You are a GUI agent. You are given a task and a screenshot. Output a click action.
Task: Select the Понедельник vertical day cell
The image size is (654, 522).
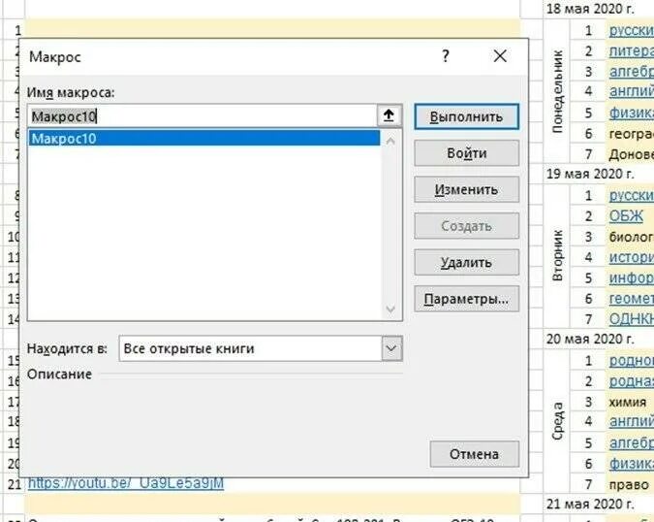557,92
